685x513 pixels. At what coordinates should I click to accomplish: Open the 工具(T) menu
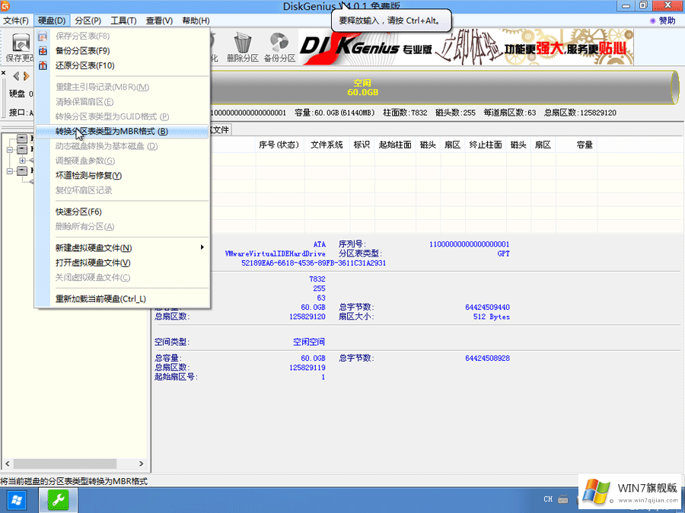coord(123,21)
